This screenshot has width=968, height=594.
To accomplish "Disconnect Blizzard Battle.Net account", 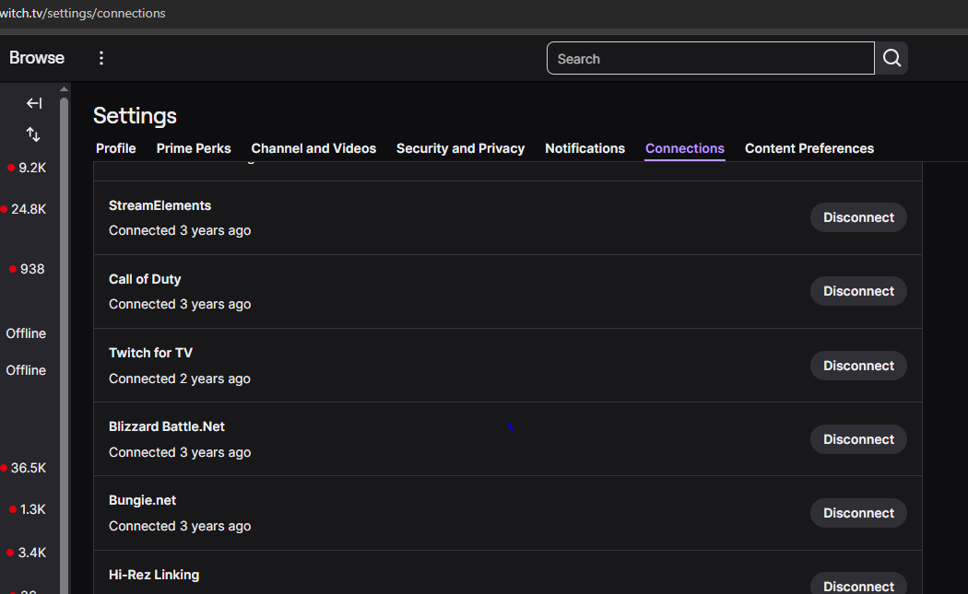I will tap(858, 439).
